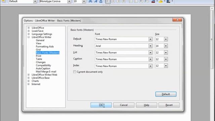
Task: Decrease paragraph indent in Writer toolbar
Action: (141, 1)
